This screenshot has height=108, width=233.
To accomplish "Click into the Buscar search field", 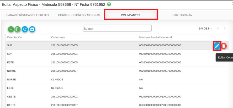I will pyautogui.click(x=117, y=29).
